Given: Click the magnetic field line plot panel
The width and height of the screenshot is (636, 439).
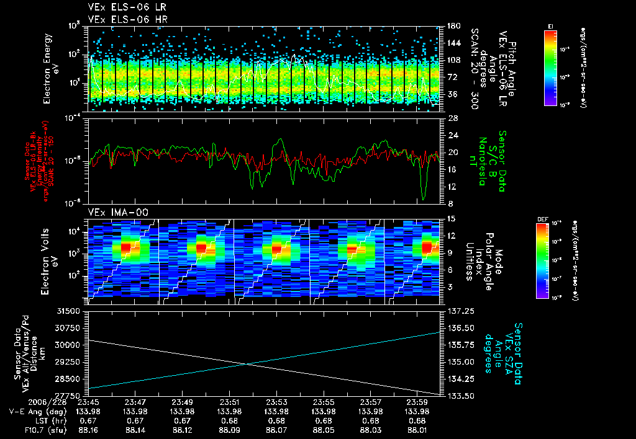Looking at the screenshot, I should 263,161.
